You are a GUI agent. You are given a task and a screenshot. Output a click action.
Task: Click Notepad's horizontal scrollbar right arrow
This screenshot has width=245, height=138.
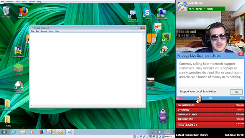(x=141, y=106)
